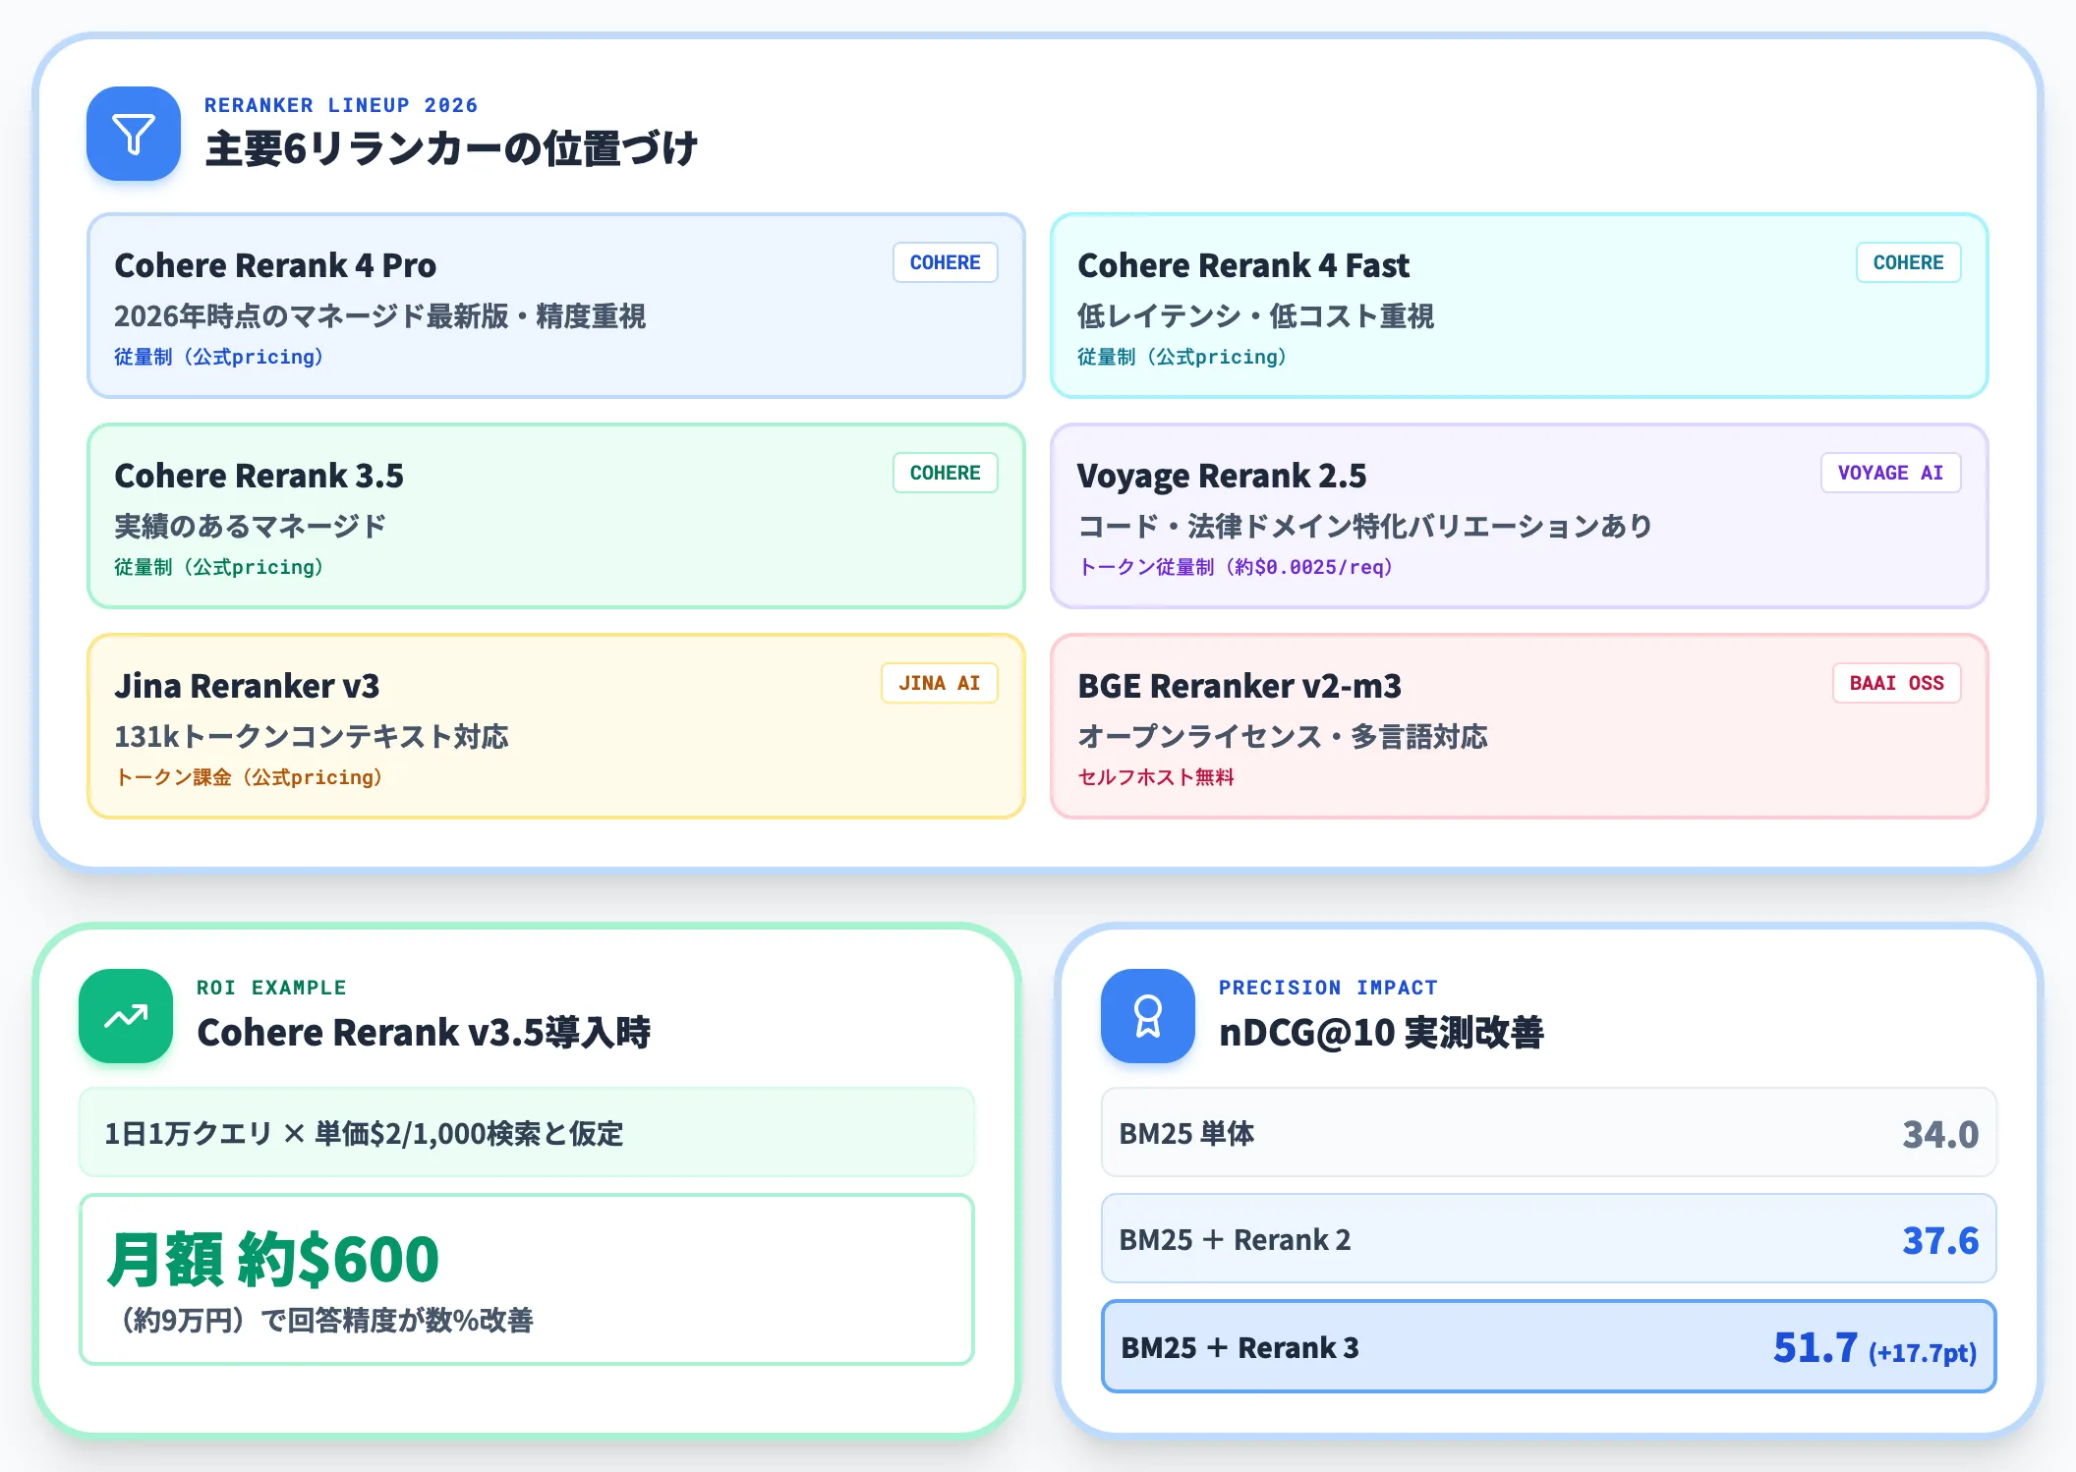Click the PRECISION IMPACT label
The width and height of the screenshot is (2076, 1472).
point(1328,988)
